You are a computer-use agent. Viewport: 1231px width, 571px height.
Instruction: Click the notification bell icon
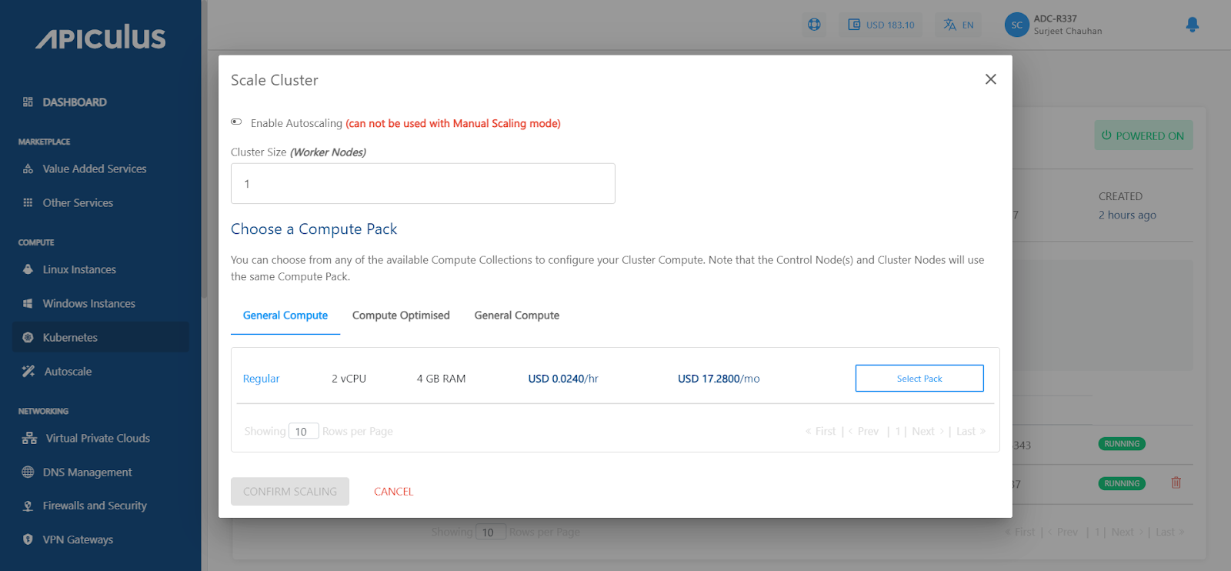pos(1192,25)
